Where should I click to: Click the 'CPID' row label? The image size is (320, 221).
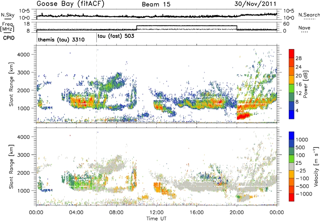[x=9, y=38]
